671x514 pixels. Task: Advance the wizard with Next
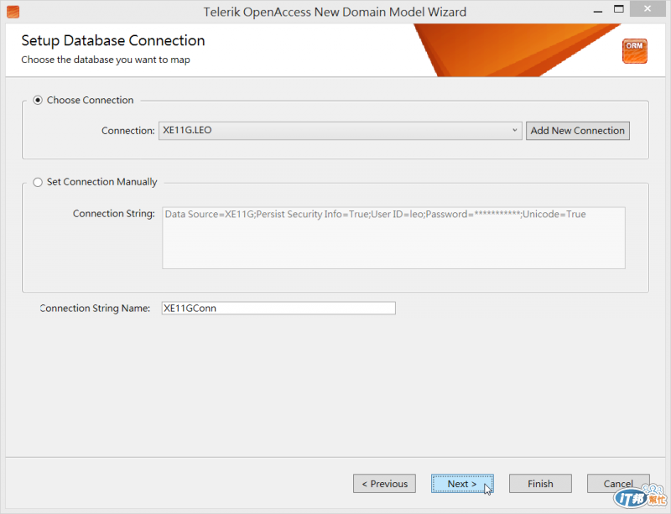pyautogui.click(x=462, y=484)
